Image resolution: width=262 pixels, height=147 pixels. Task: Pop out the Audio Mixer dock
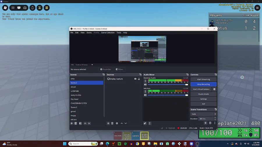(187, 75)
